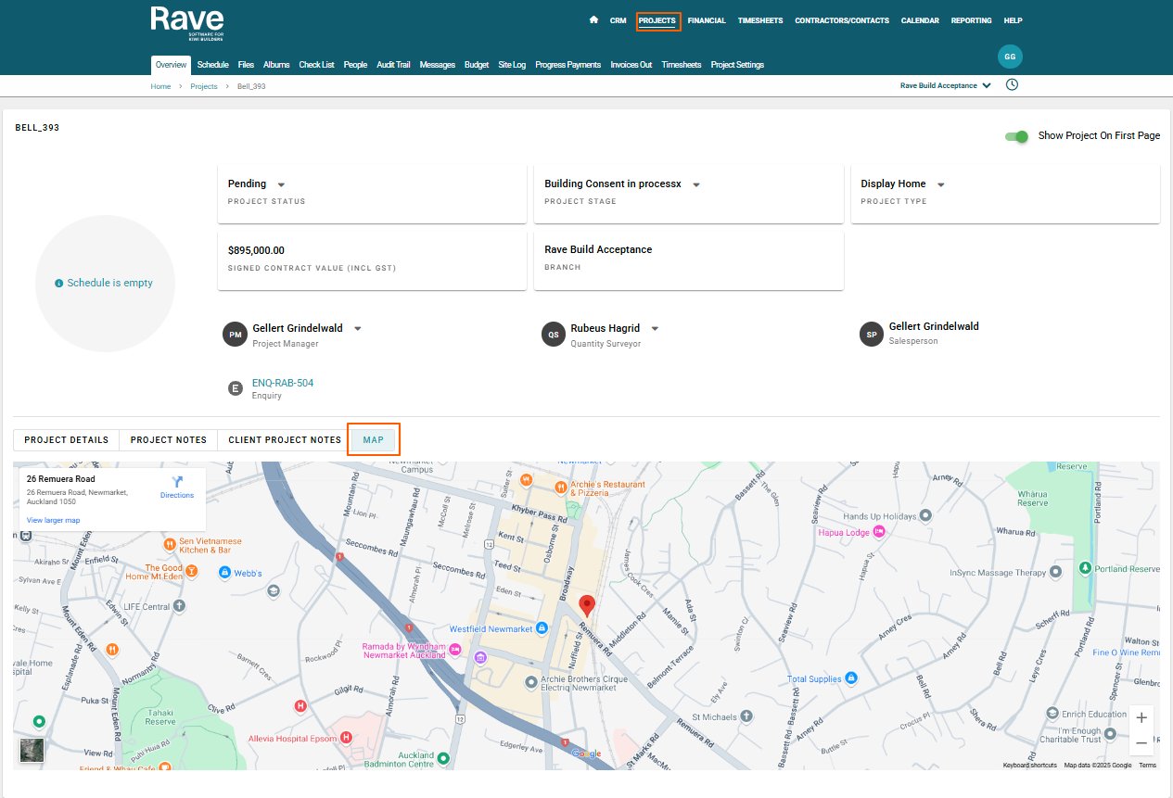Switch to the Invoices Out tab

pos(631,65)
